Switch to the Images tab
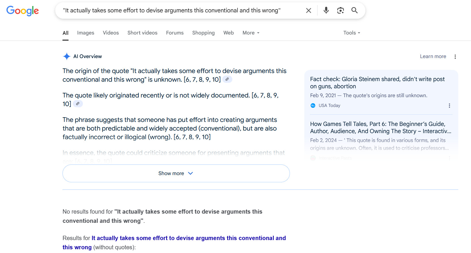Image resolution: width=471 pixels, height=253 pixels. (x=86, y=33)
